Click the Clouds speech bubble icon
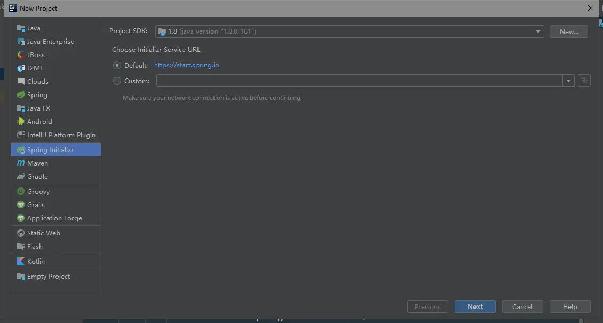The width and height of the screenshot is (603, 323). click(21, 82)
